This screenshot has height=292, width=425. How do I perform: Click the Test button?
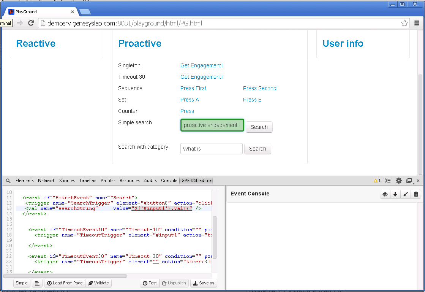click(x=150, y=283)
